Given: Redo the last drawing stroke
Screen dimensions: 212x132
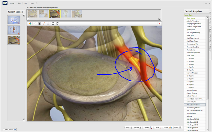Looking at the screenshot, I should click(57, 24).
